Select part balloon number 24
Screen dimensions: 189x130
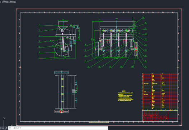point(146,29)
